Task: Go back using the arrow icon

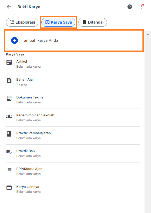Action: (9, 7)
